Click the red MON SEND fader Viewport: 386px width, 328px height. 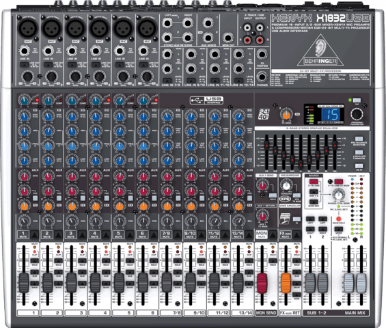tap(262, 283)
